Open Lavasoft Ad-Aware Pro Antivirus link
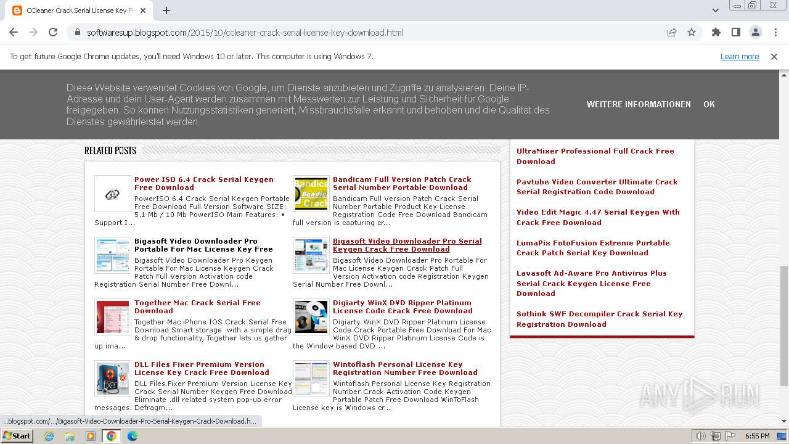The image size is (789, 444). tap(591, 283)
